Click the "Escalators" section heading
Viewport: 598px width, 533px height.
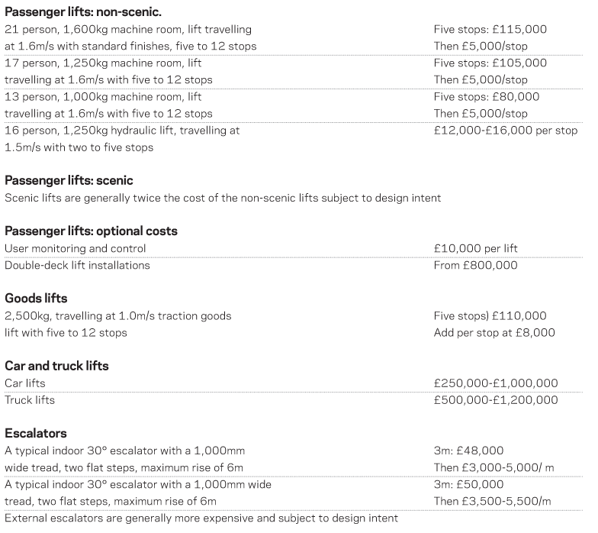[35, 433]
